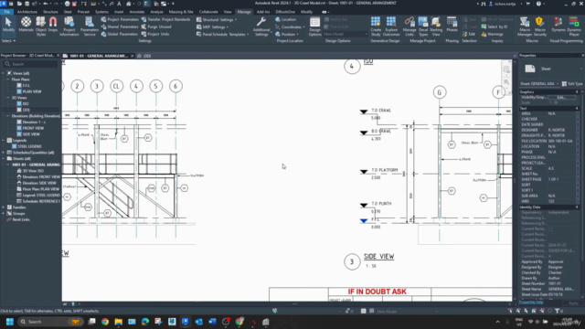Image resolution: width=585 pixels, height=329 pixels.
Task: Select STEEL LEGEND in Project Browser
Action: 29,146
